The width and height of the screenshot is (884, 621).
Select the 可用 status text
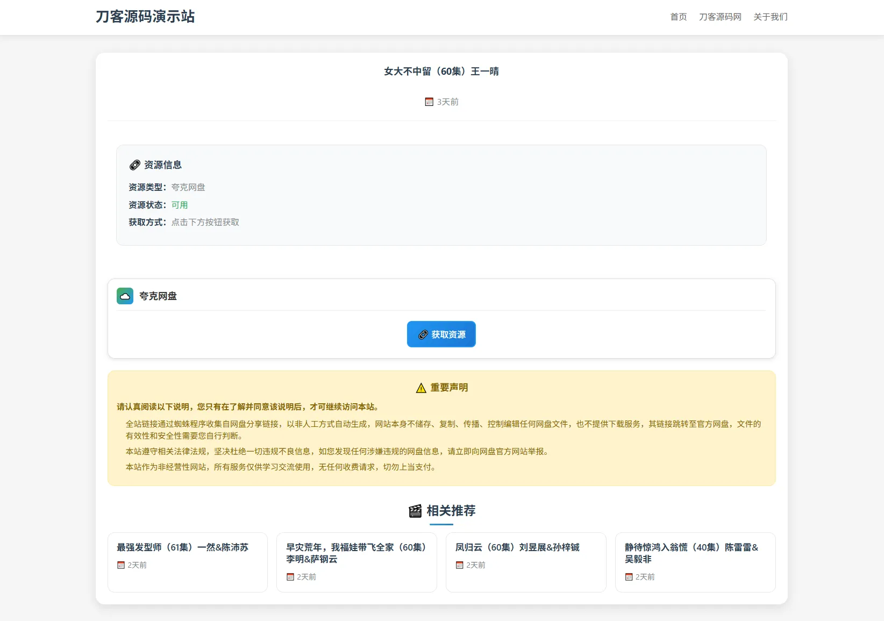coord(180,205)
